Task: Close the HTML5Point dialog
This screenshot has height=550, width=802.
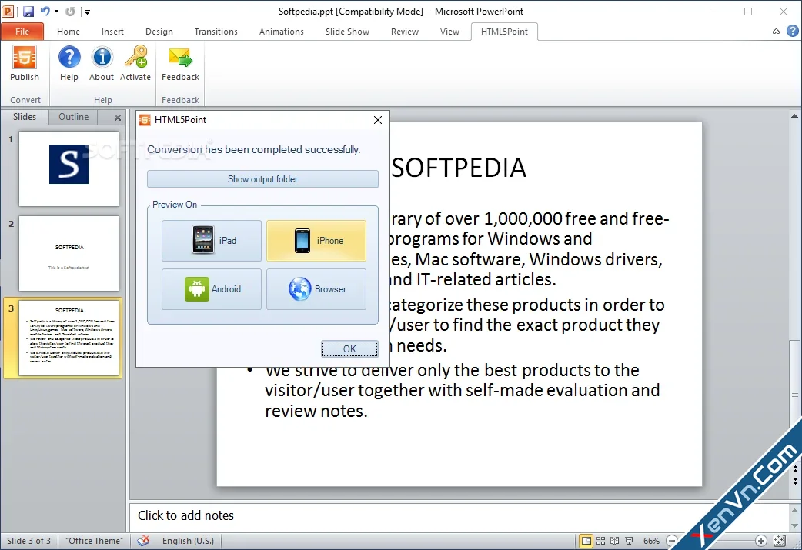Action: pyautogui.click(x=377, y=119)
